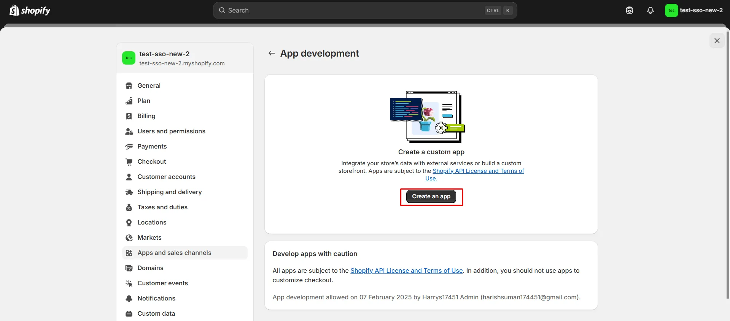Click the "Create a custom app" heading
The image size is (730, 321).
(431, 152)
